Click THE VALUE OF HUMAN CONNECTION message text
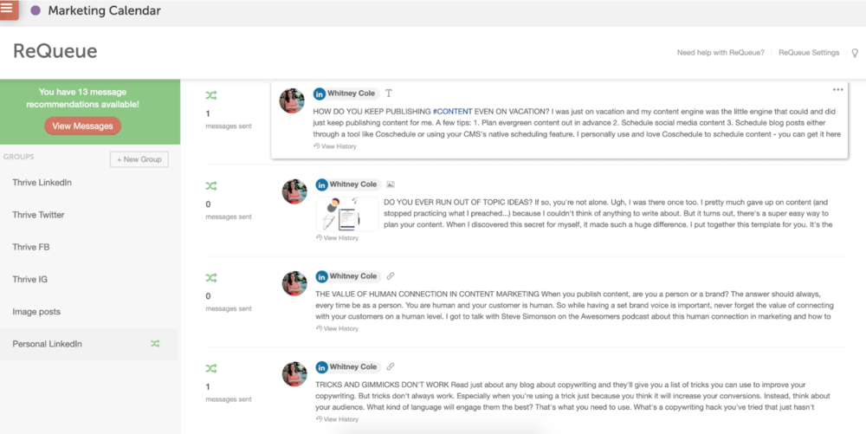Screen dimensions: 866x434 point(575,305)
